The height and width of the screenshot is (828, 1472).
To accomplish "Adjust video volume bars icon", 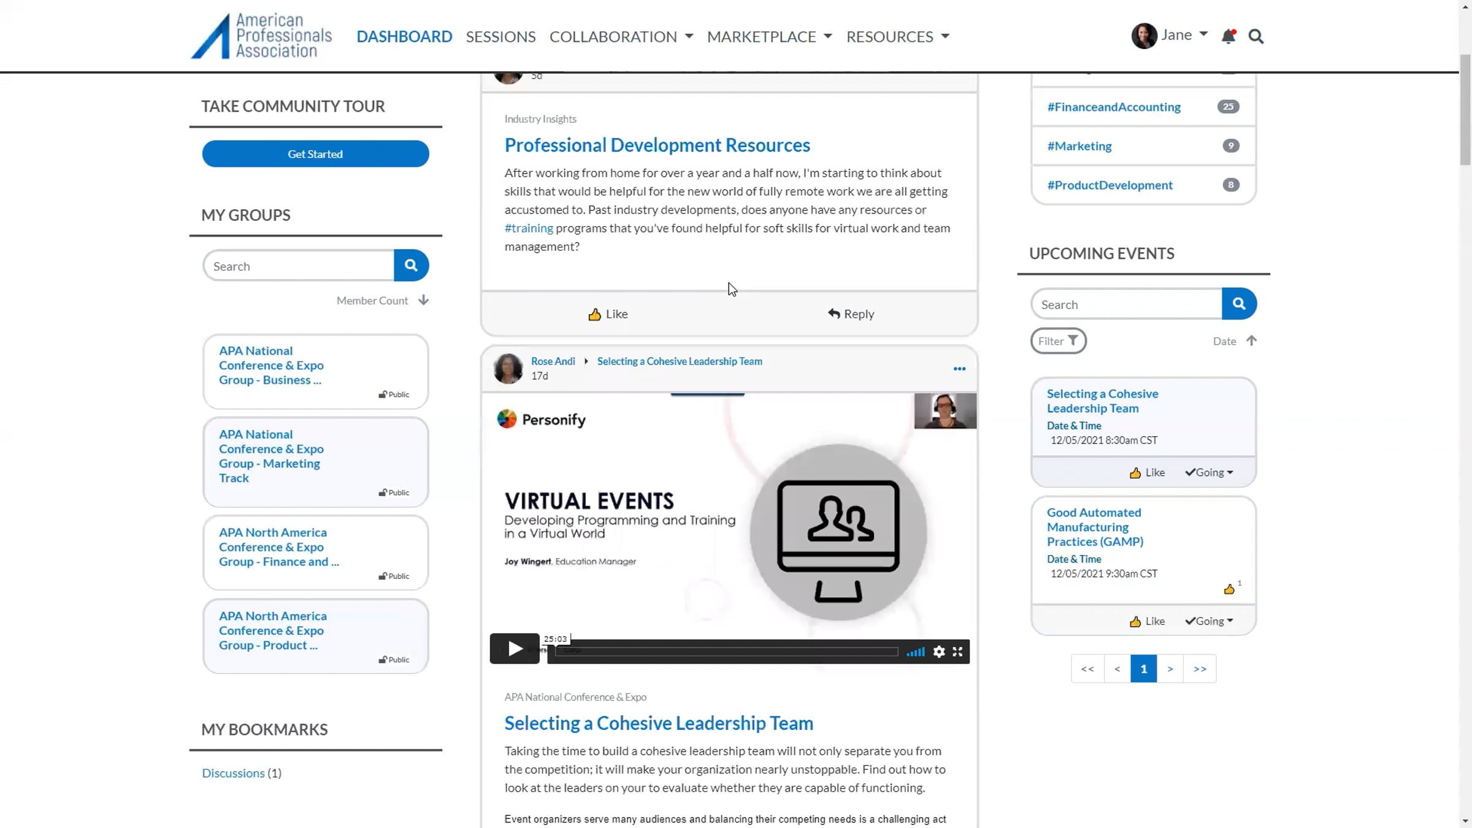I will [x=915, y=651].
